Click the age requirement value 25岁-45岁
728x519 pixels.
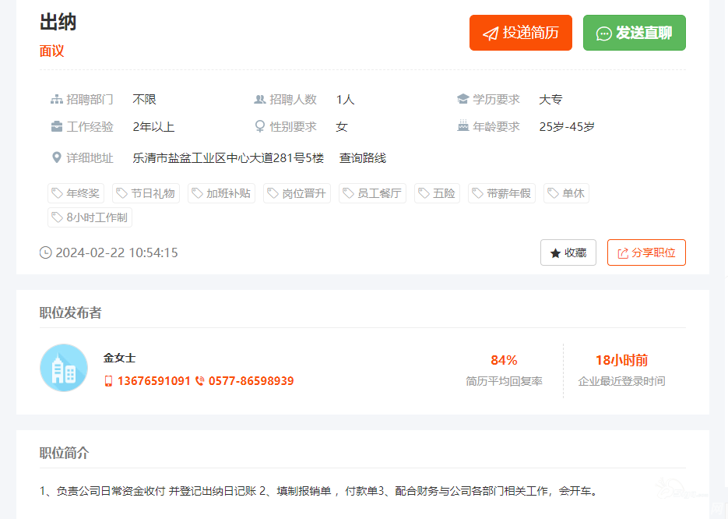coord(566,127)
